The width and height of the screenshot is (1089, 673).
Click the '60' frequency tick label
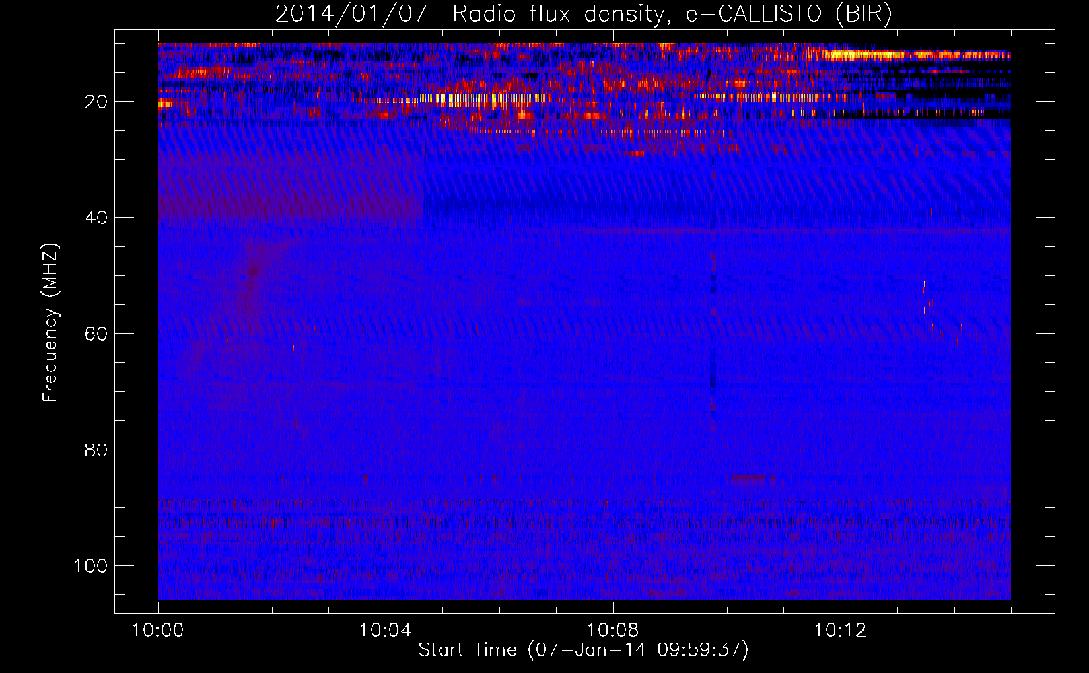tap(96, 334)
